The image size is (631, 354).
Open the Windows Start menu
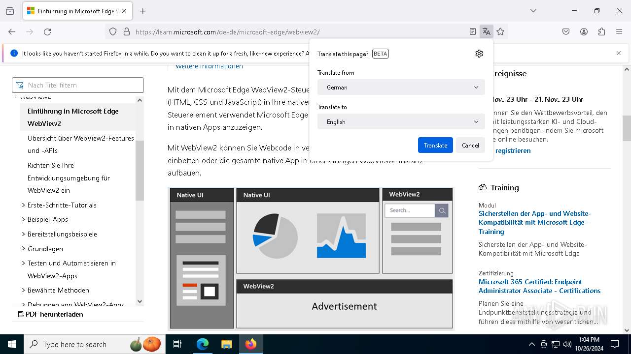point(12,344)
